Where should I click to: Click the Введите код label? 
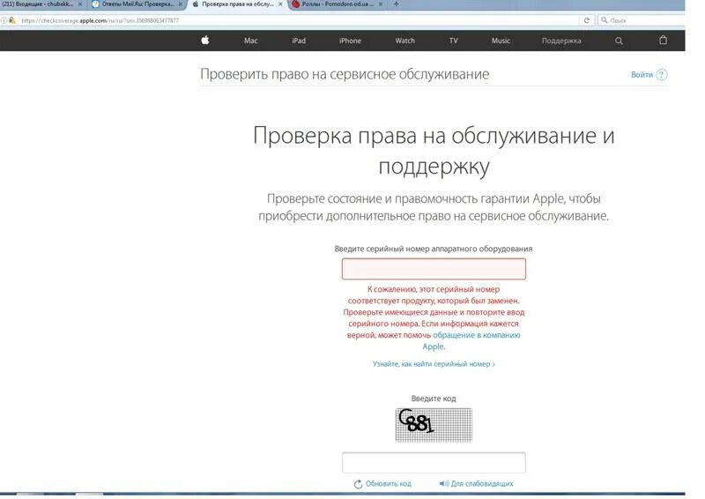[434, 398]
